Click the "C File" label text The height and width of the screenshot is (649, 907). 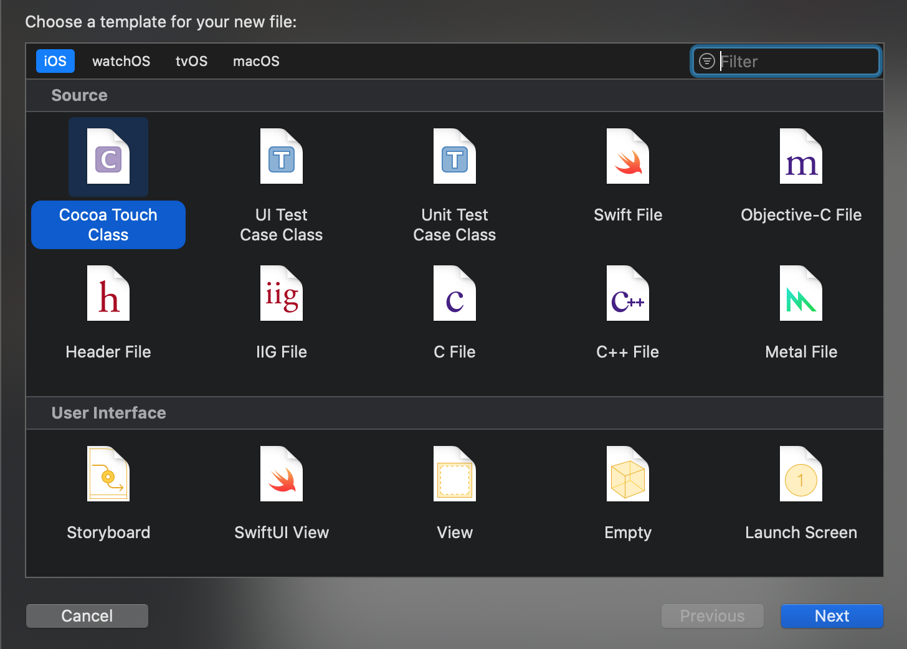(455, 352)
